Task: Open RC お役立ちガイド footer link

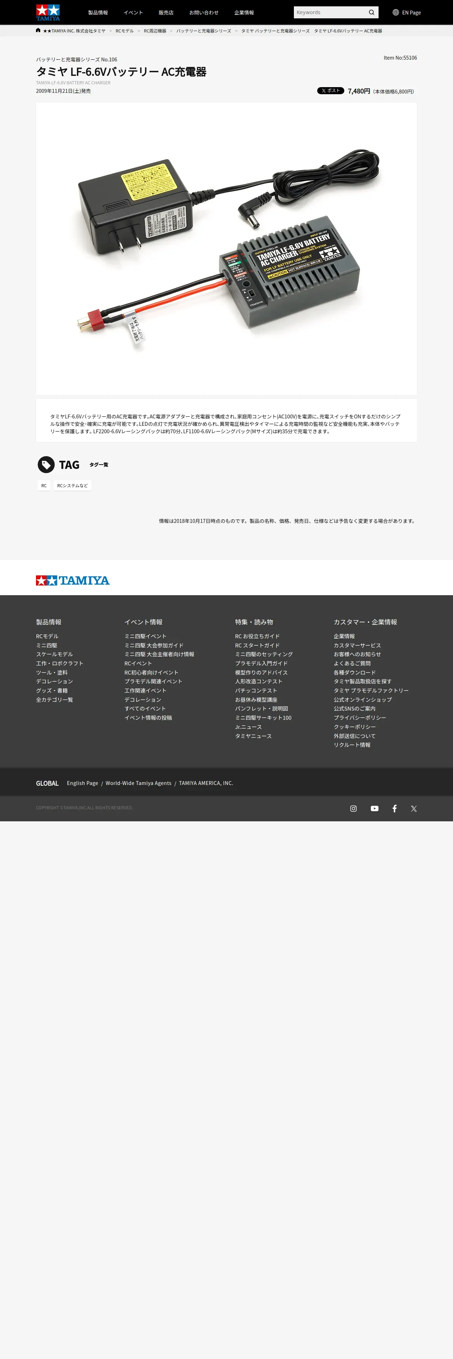Action: point(257,636)
